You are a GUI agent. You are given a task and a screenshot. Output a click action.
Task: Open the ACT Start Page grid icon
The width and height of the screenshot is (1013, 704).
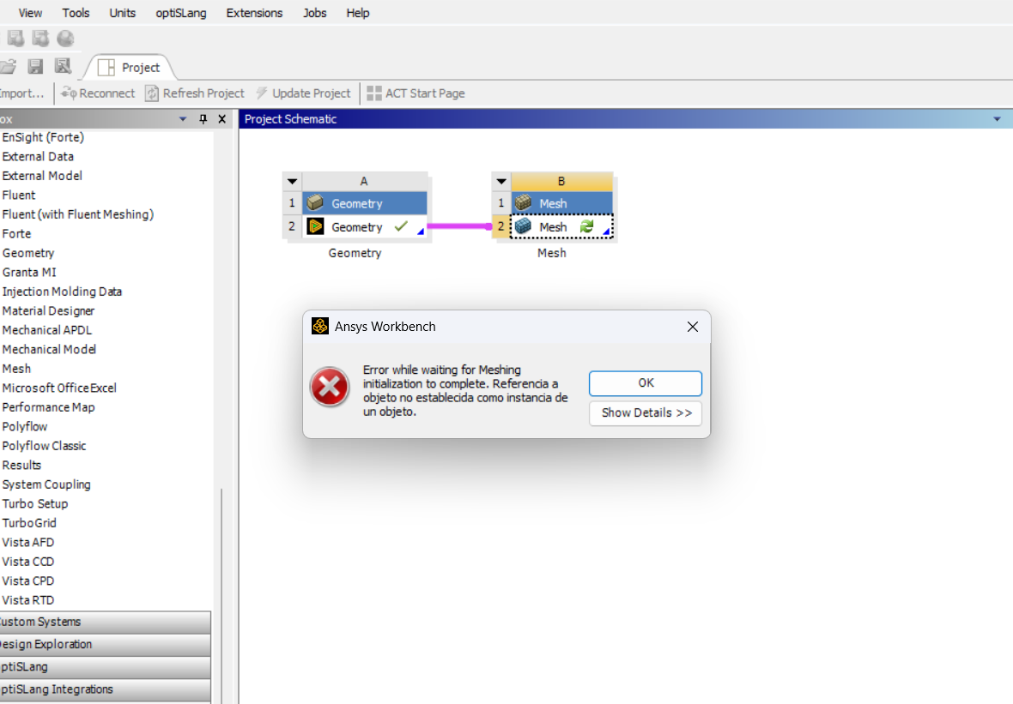point(374,93)
